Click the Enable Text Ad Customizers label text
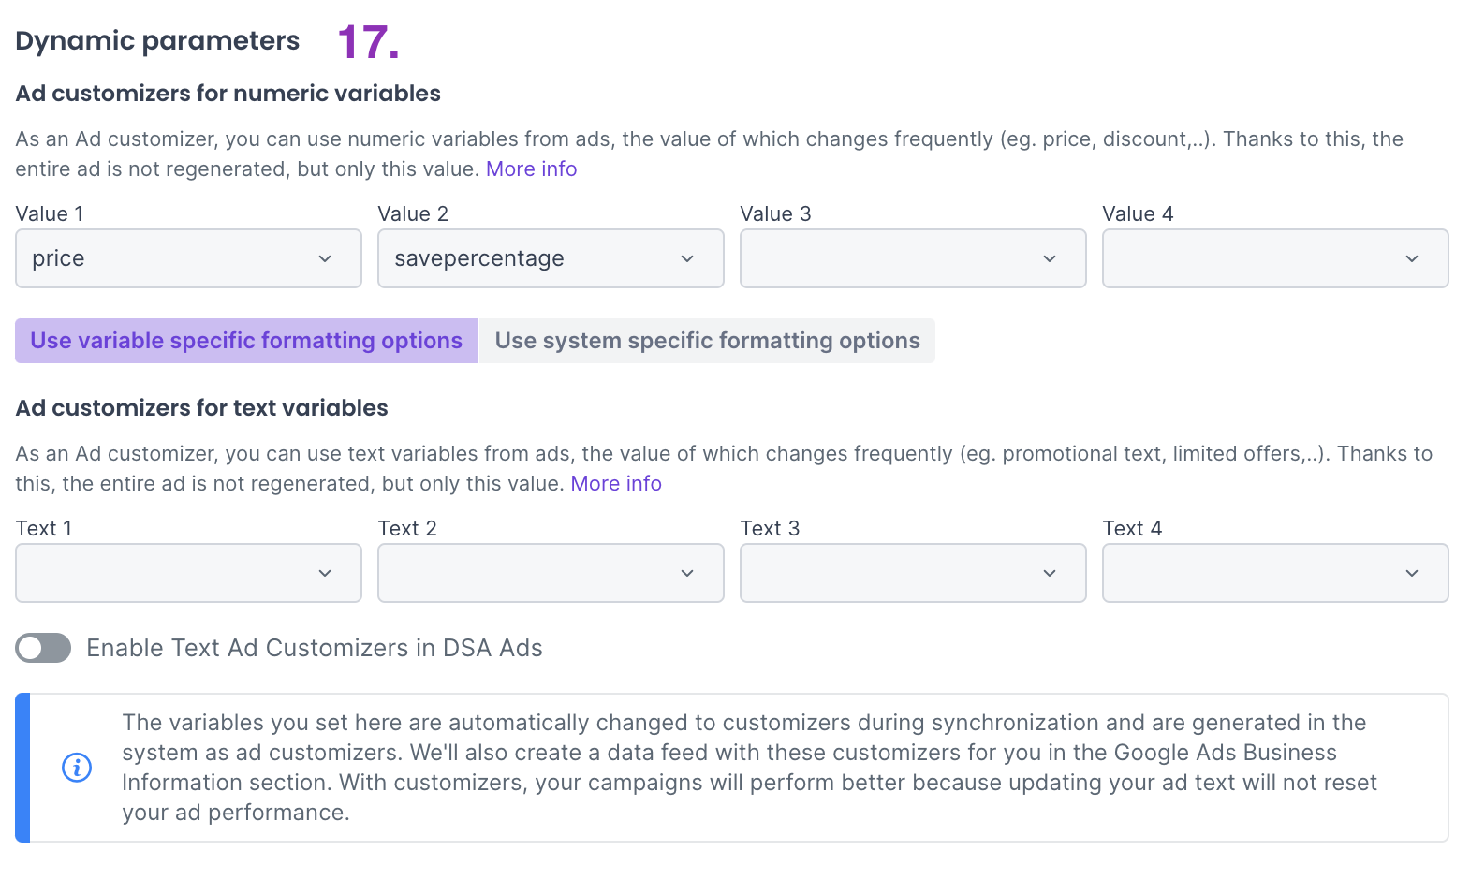The width and height of the screenshot is (1470, 880). [x=315, y=648]
